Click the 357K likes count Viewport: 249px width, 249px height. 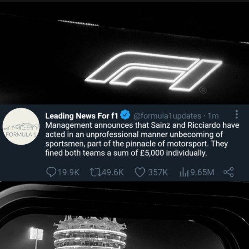158,172
